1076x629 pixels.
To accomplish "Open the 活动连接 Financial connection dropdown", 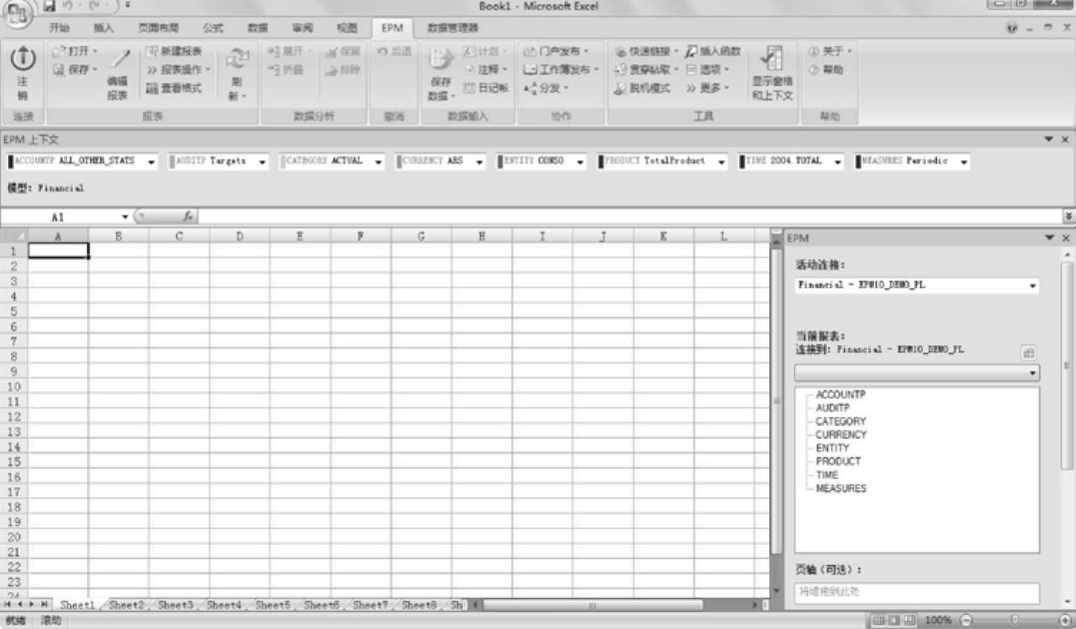I will [1032, 285].
